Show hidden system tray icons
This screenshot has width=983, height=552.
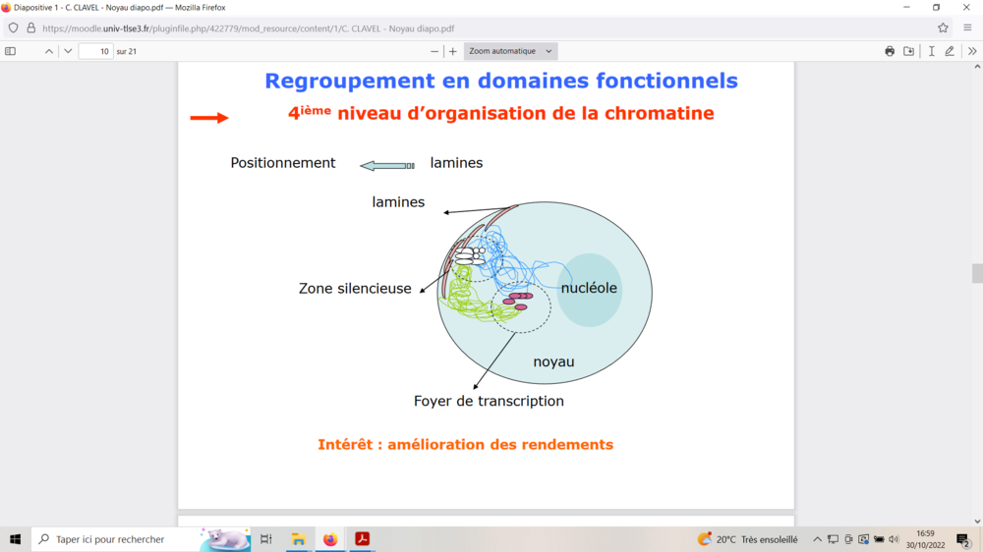pos(817,539)
